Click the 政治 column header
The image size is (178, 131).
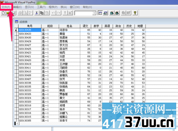pyautogui.click(x=118, y=26)
